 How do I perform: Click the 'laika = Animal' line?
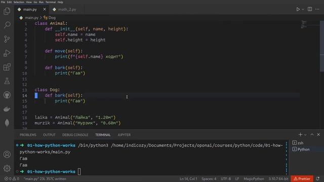point(75,117)
